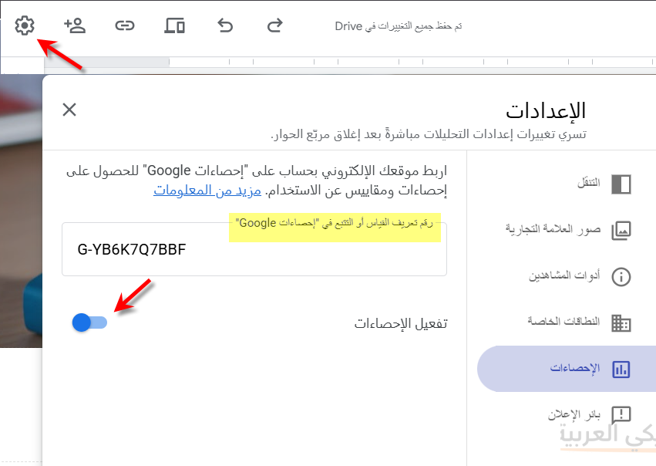This screenshot has height=466, width=656.
Task: Click the viewer tools info icon
Action: [x=621, y=277]
